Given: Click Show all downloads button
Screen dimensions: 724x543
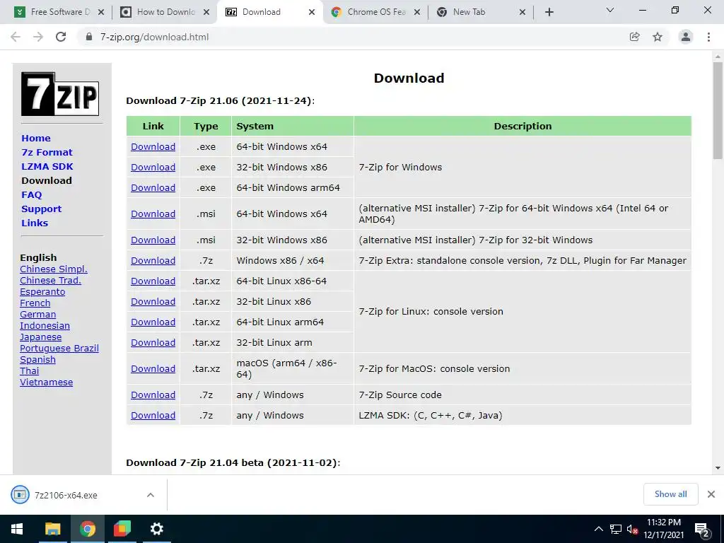Looking at the screenshot, I should [x=670, y=494].
